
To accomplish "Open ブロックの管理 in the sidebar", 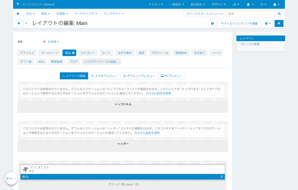I will pyautogui.click(x=249, y=44).
